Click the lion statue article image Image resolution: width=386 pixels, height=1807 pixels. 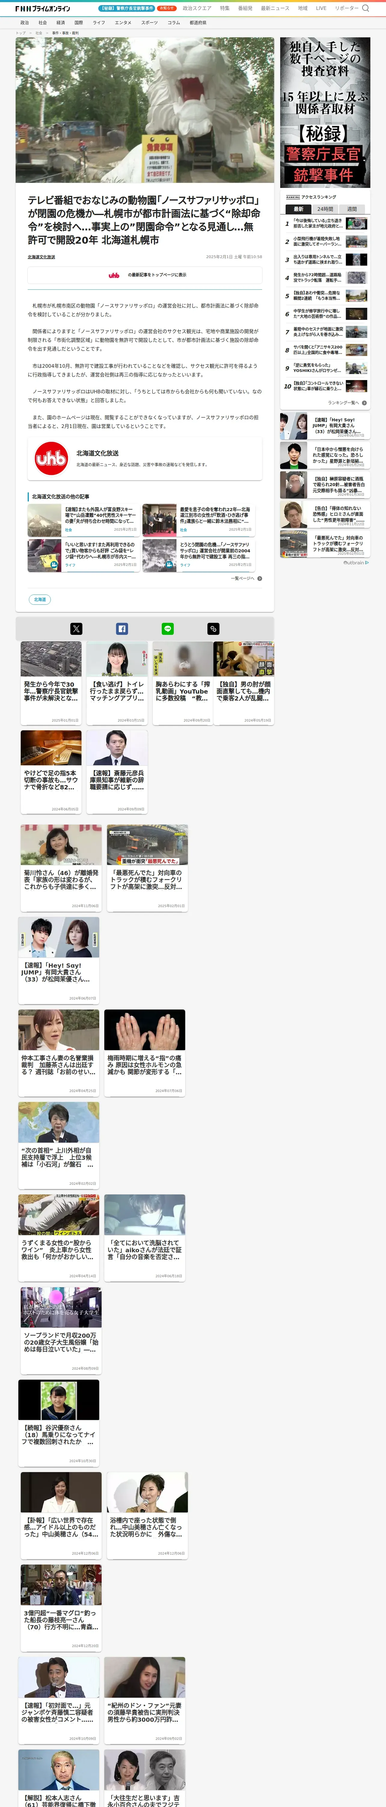tap(145, 110)
